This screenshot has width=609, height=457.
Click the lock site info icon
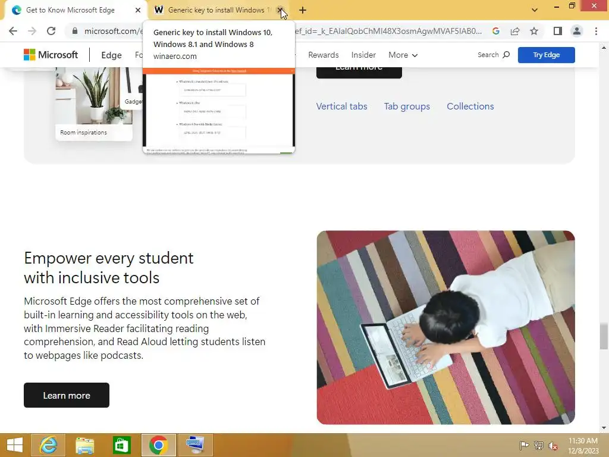pos(74,31)
